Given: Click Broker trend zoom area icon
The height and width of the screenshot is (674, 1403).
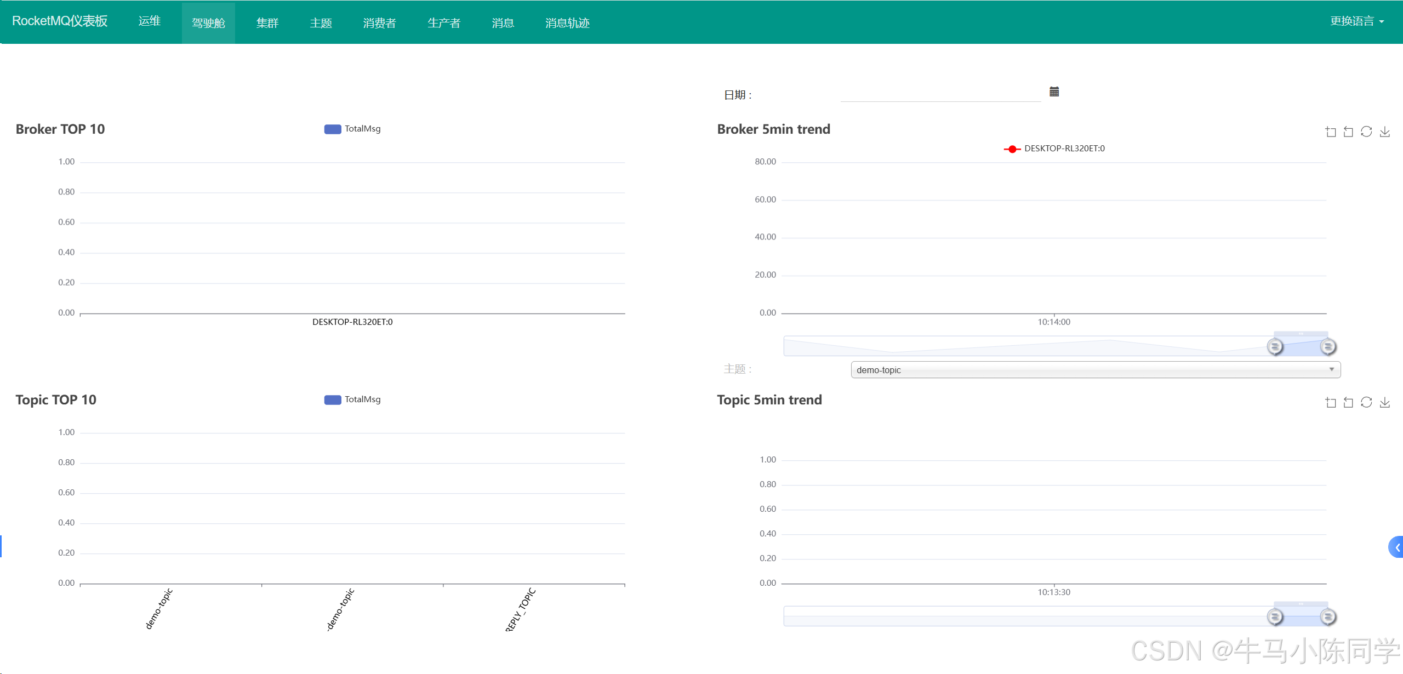Looking at the screenshot, I should pos(1331,132).
